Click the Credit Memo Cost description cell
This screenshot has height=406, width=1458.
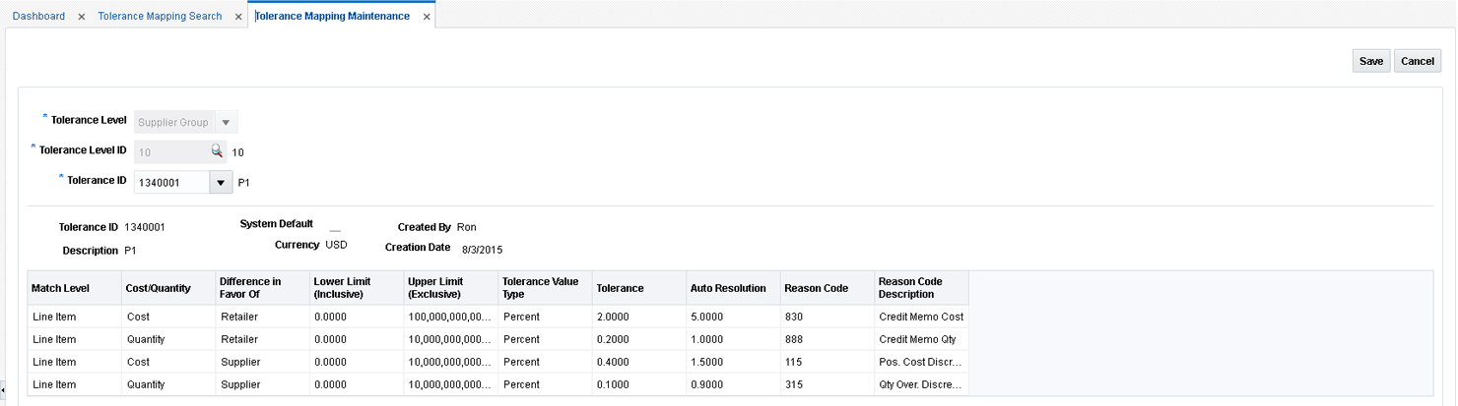(x=921, y=317)
